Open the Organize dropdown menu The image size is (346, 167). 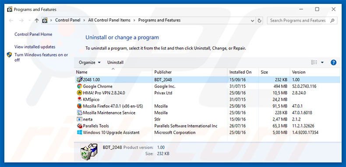90,63
